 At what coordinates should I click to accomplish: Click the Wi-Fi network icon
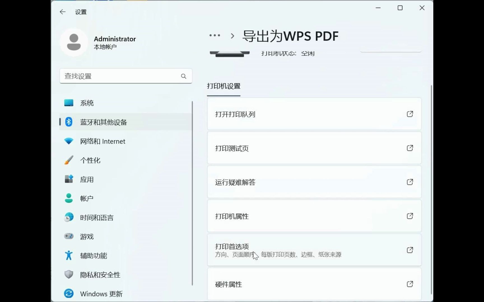click(x=69, y=141)
